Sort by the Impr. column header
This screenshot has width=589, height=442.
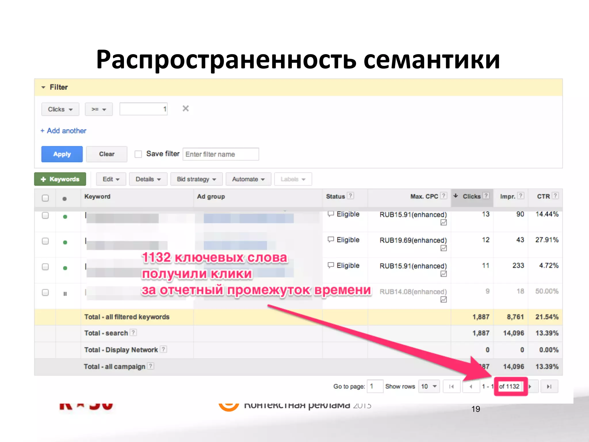[508, 197]
